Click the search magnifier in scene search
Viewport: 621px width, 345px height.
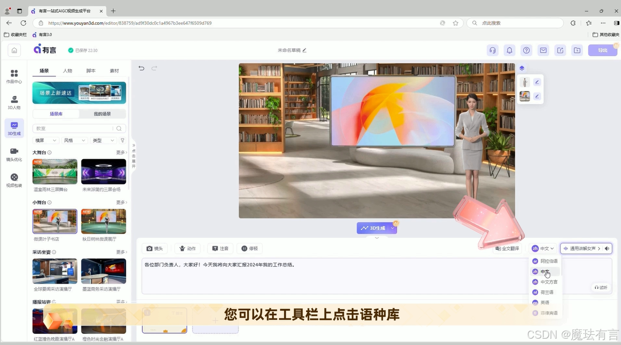119,128
